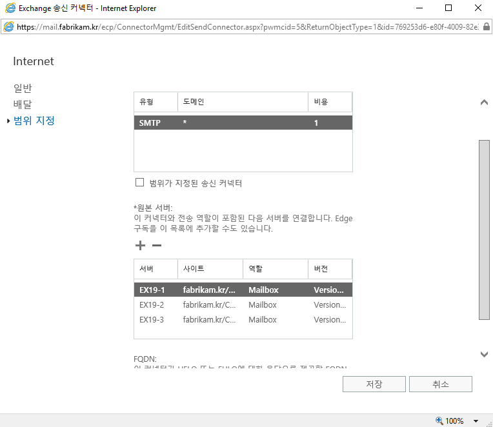This screenshot has width=493, height=427.
Task: Click the Mailbox role cell of EX19-2
Action: click(x=263, y=305)
